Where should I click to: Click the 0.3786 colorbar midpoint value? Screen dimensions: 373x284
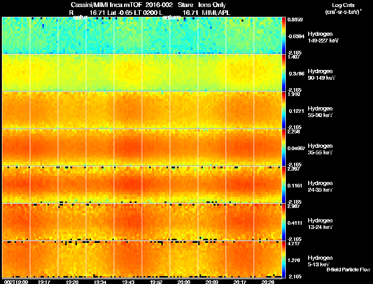(297, 74)
